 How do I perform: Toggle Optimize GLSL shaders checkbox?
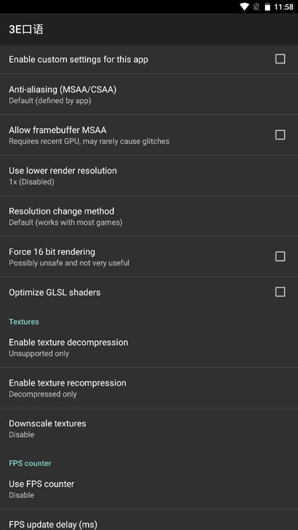[x=280, y=292]
